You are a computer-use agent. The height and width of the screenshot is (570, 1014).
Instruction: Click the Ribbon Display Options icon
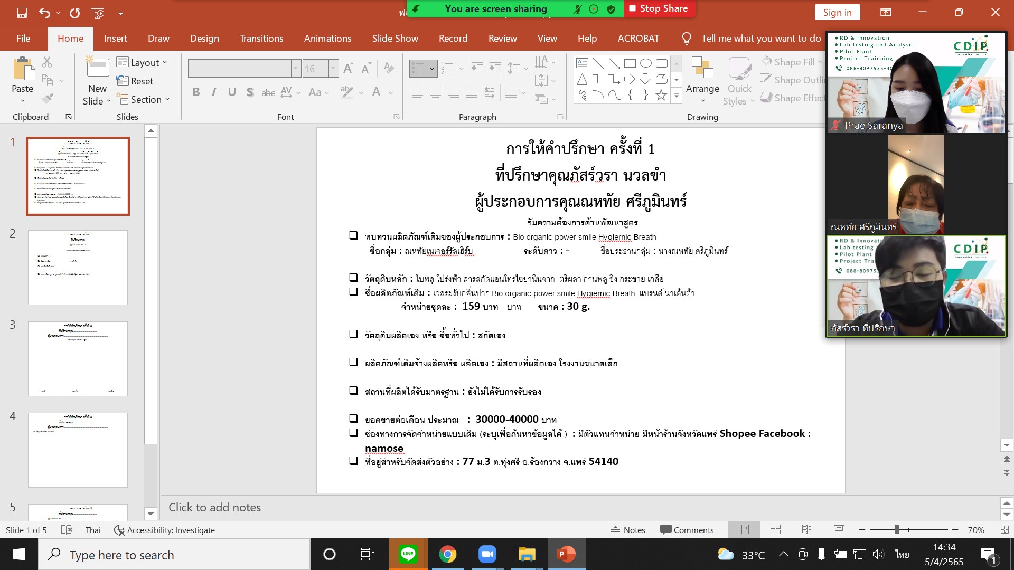tap(886, 13)
